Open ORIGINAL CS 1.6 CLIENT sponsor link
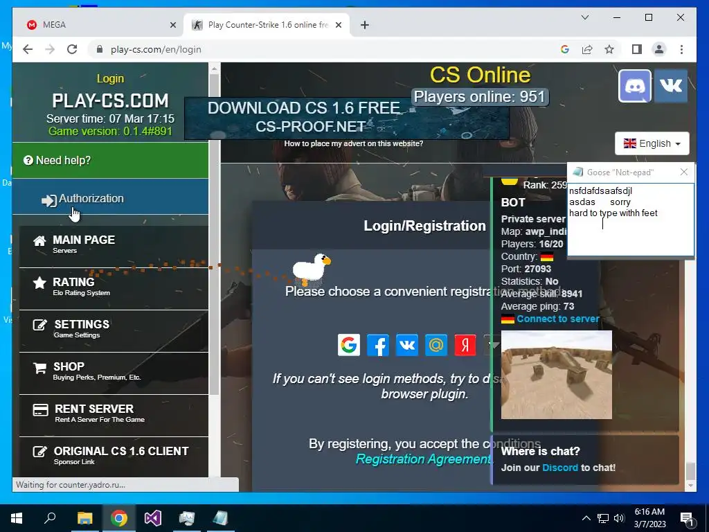709x532 pixels. (114, 456)
